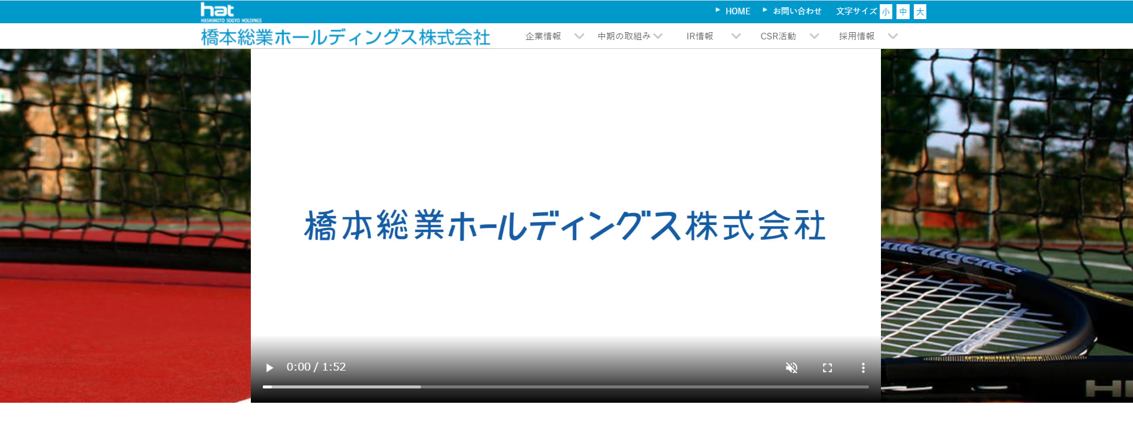Click the tennis racket background image

click(1007, 226)
